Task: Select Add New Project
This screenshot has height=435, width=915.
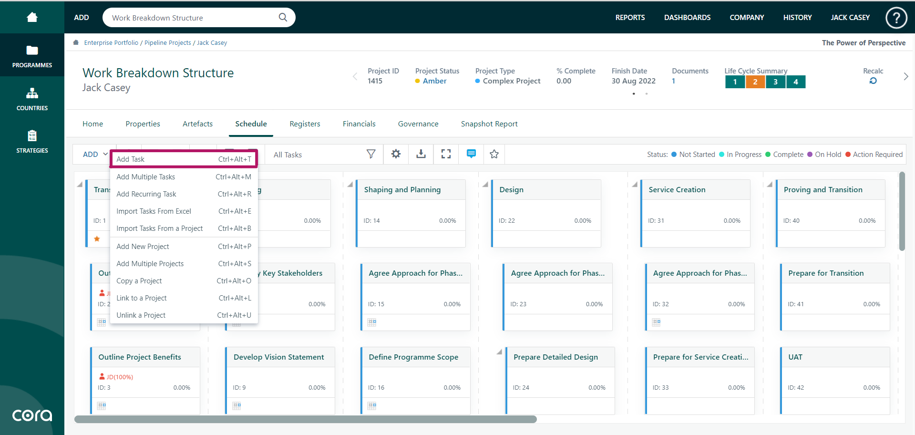Action: 184,247
